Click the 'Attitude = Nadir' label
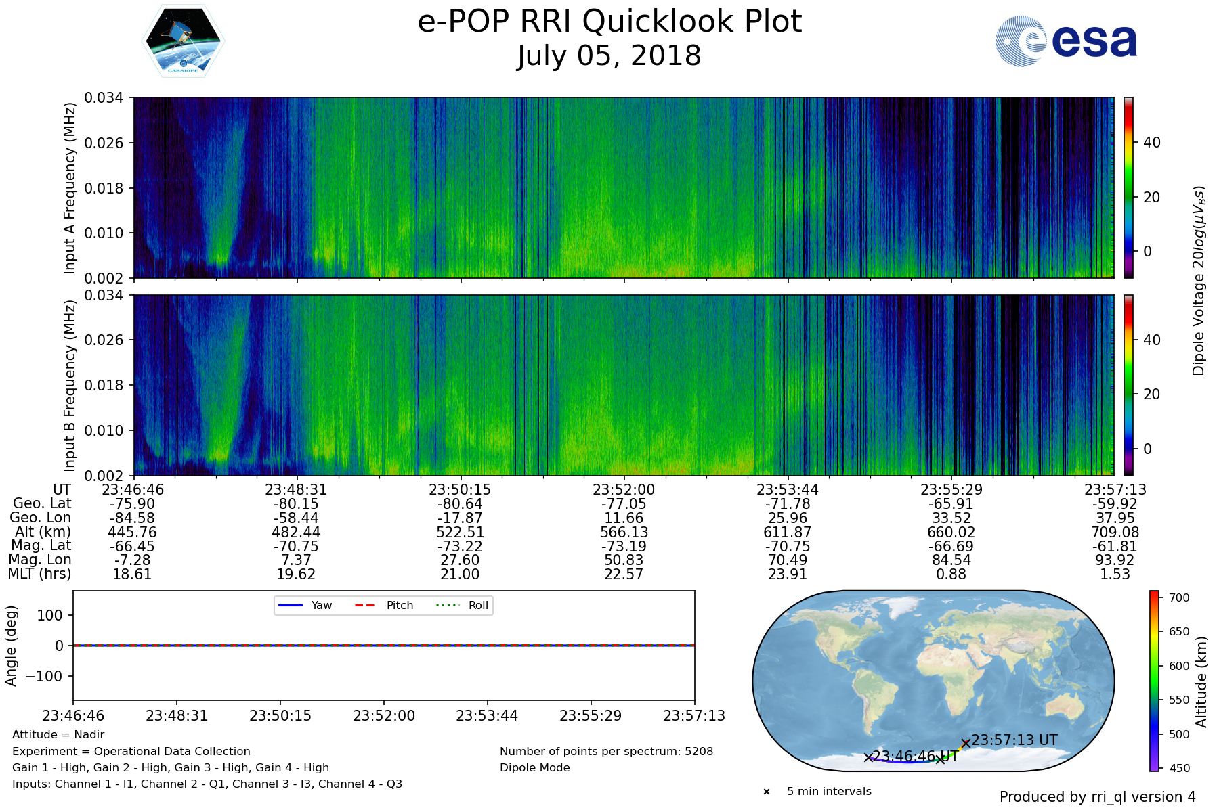 coord(58,735)
